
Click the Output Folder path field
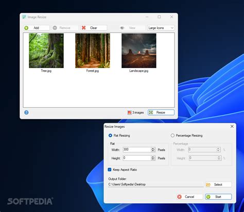click(x=156, y=185)
